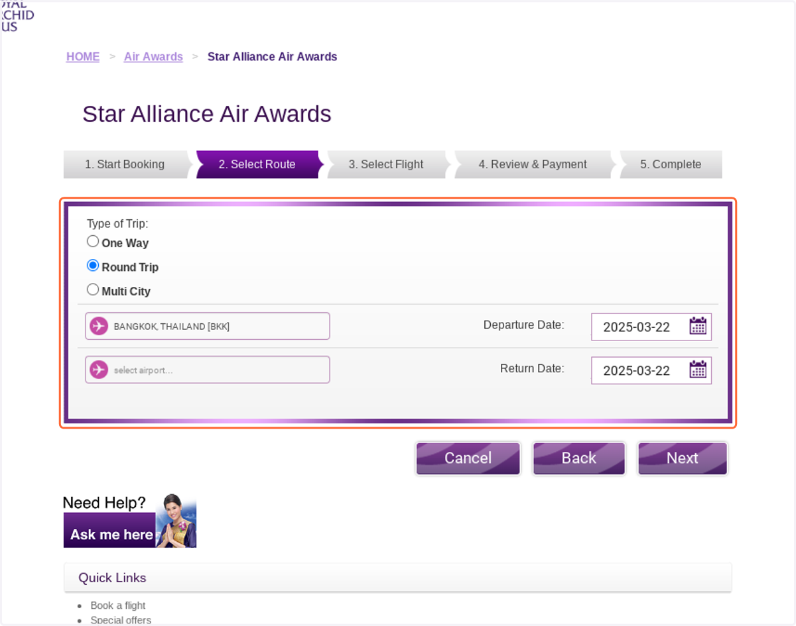Click the airplane icon beside Bangkok airport

tap(99, 326)
